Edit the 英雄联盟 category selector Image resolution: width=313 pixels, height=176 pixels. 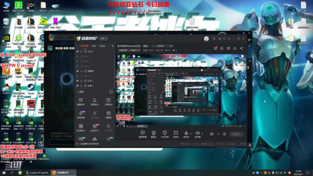129,50
